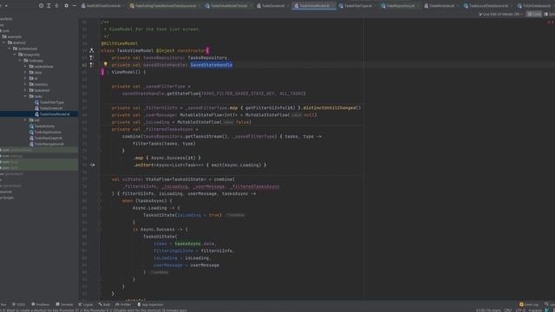Click gutter icon on the tasksRepository line
555x312 pixels.
[x=92, y=58]
